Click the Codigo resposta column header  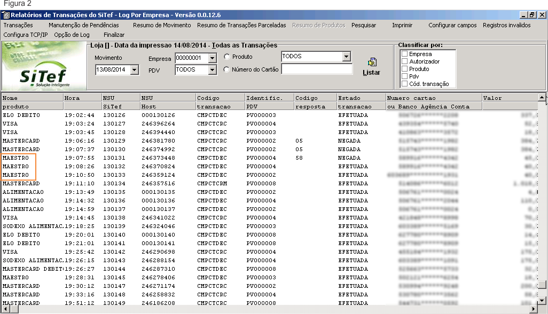coord(316,102)
